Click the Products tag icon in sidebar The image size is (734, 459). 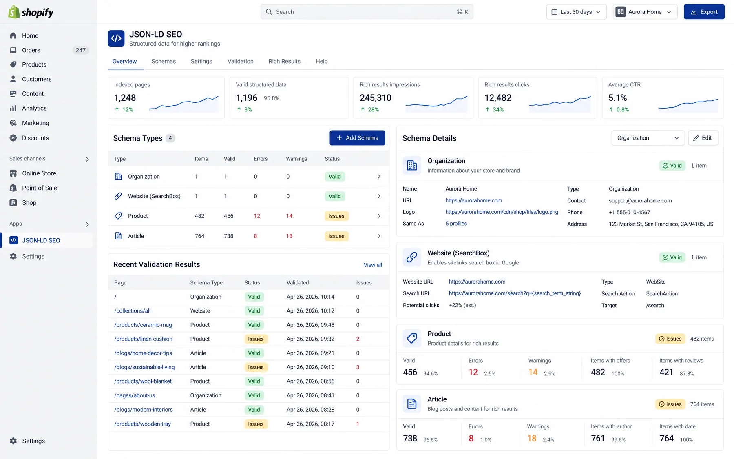click(x=13, y=64)
